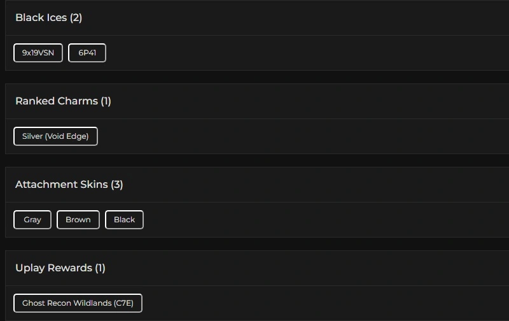Click empty space right of the Black skin tag

click(318, 220)
